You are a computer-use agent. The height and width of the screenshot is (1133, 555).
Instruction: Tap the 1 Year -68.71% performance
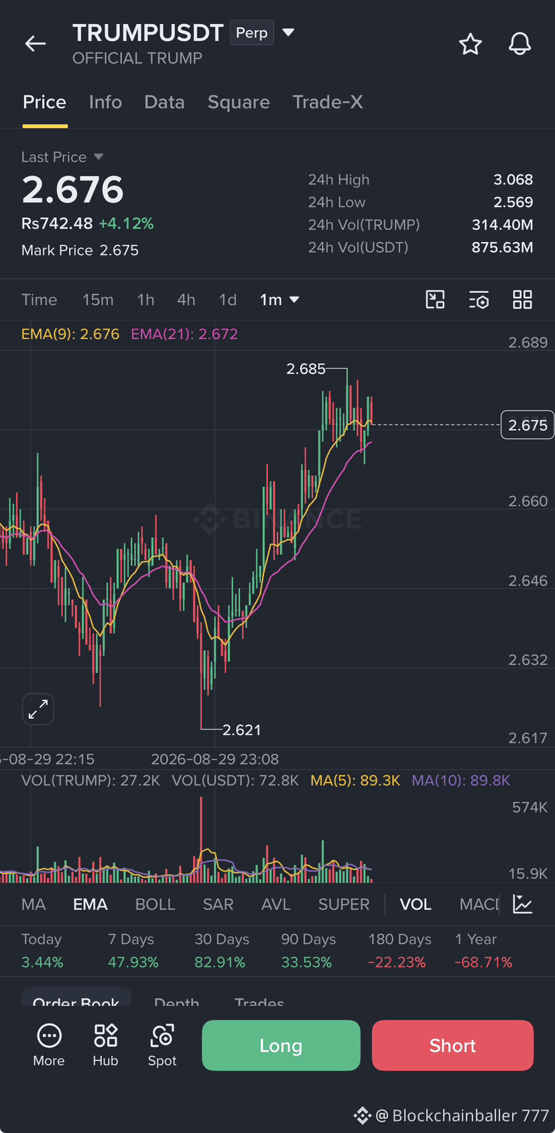coord(483,951)
